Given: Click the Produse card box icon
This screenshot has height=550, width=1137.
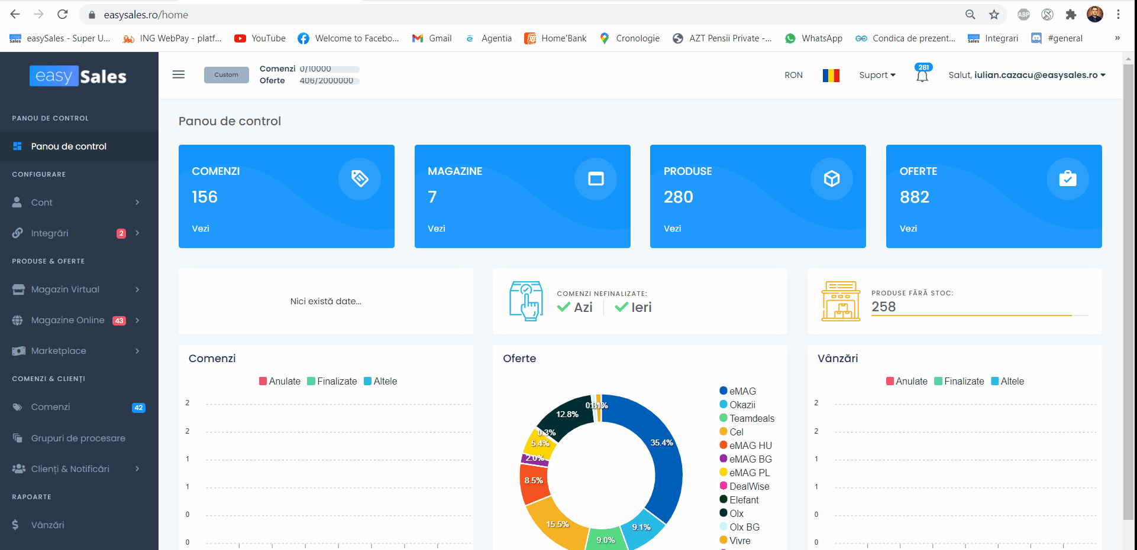Looking at the screenshot, I should point(831,178).
